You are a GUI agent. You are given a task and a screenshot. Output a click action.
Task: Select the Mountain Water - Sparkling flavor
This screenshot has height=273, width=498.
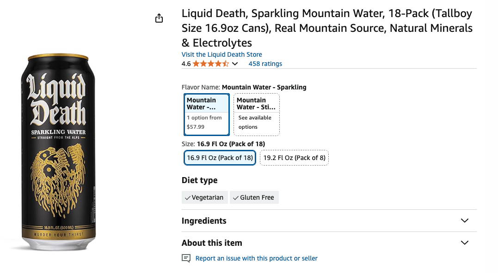click(x=206, y=114)
